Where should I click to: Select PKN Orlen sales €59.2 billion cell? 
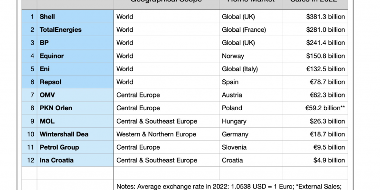315,108
